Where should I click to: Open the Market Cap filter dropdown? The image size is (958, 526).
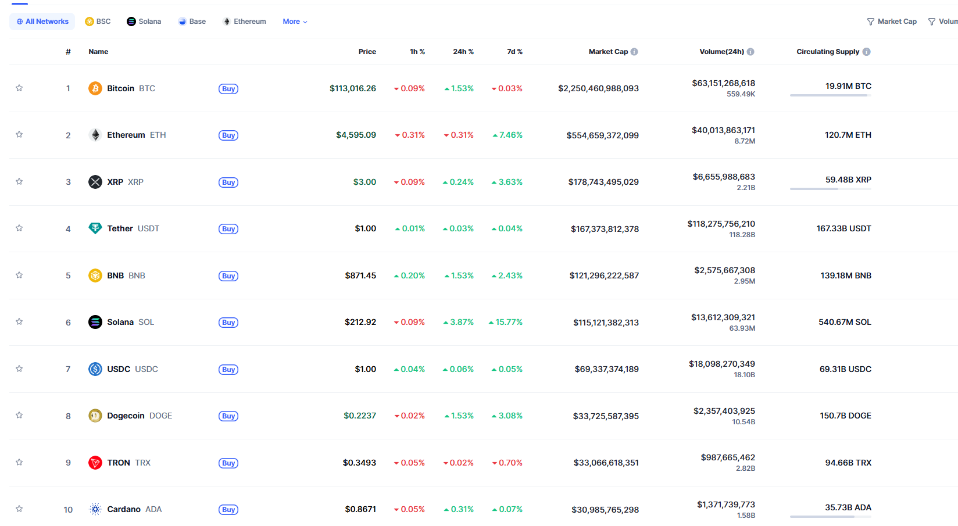tap(892, 22)
